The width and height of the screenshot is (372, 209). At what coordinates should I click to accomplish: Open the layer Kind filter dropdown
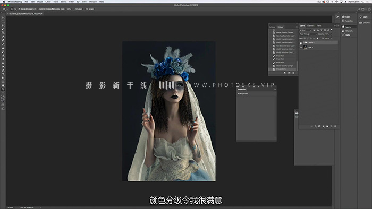[306, 30]
